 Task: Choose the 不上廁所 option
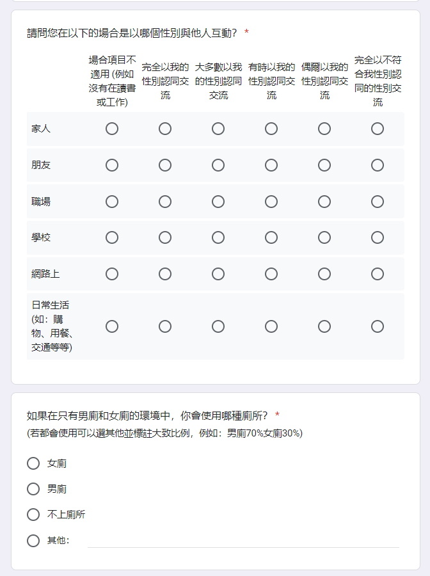[x=33, y=515]
